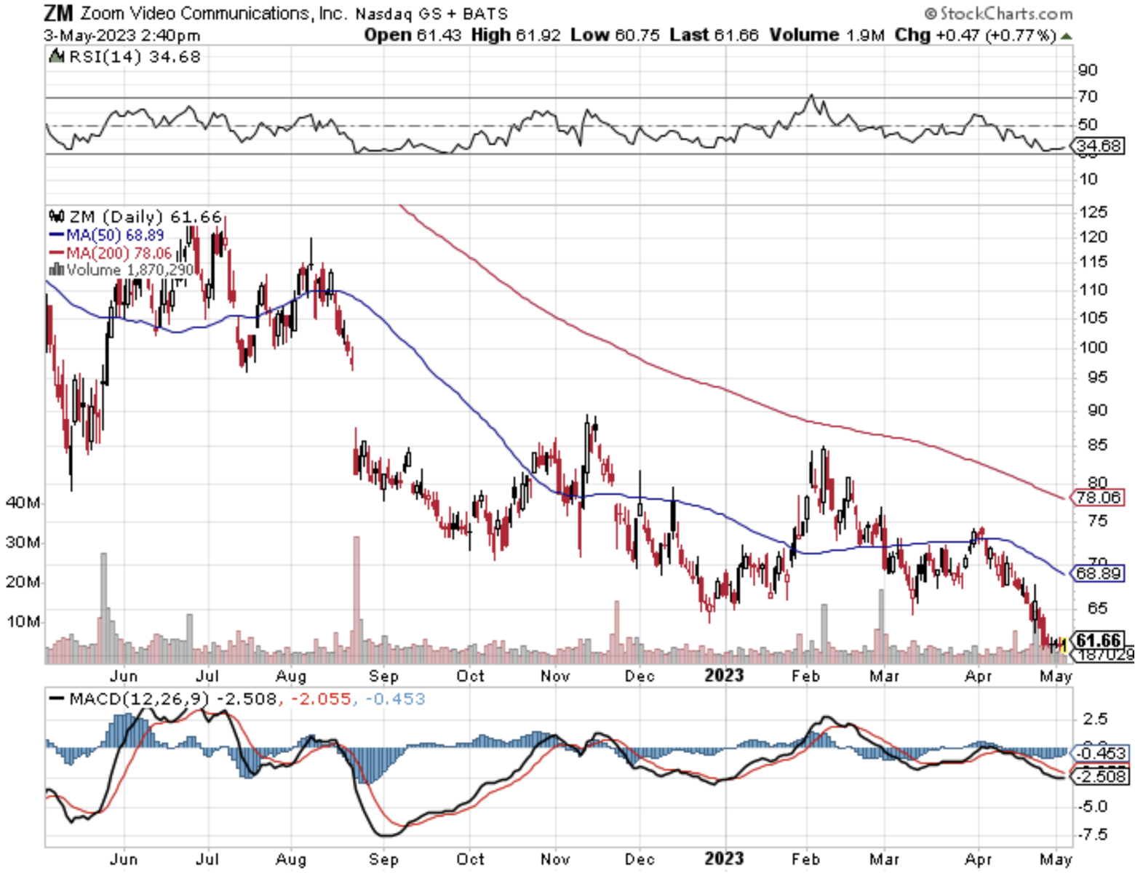Click the RSI indicator icon beside RSI(14)

[56, 56]
